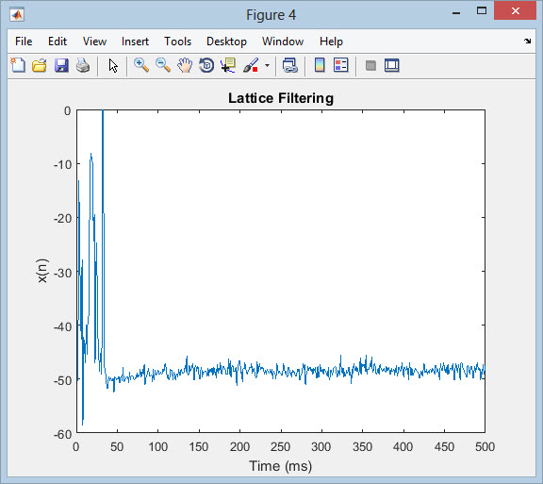The height and width of the screenshot is (484, 543).
Task: Open a file with the folder icon
Action: click(x=40, y=65)
